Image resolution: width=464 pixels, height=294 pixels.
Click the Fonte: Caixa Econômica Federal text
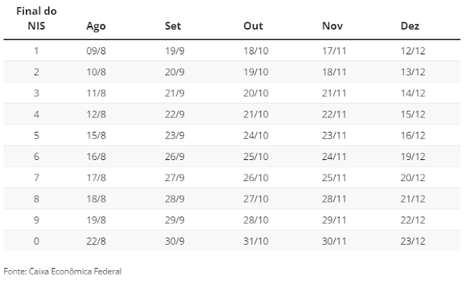pos(62,272)
